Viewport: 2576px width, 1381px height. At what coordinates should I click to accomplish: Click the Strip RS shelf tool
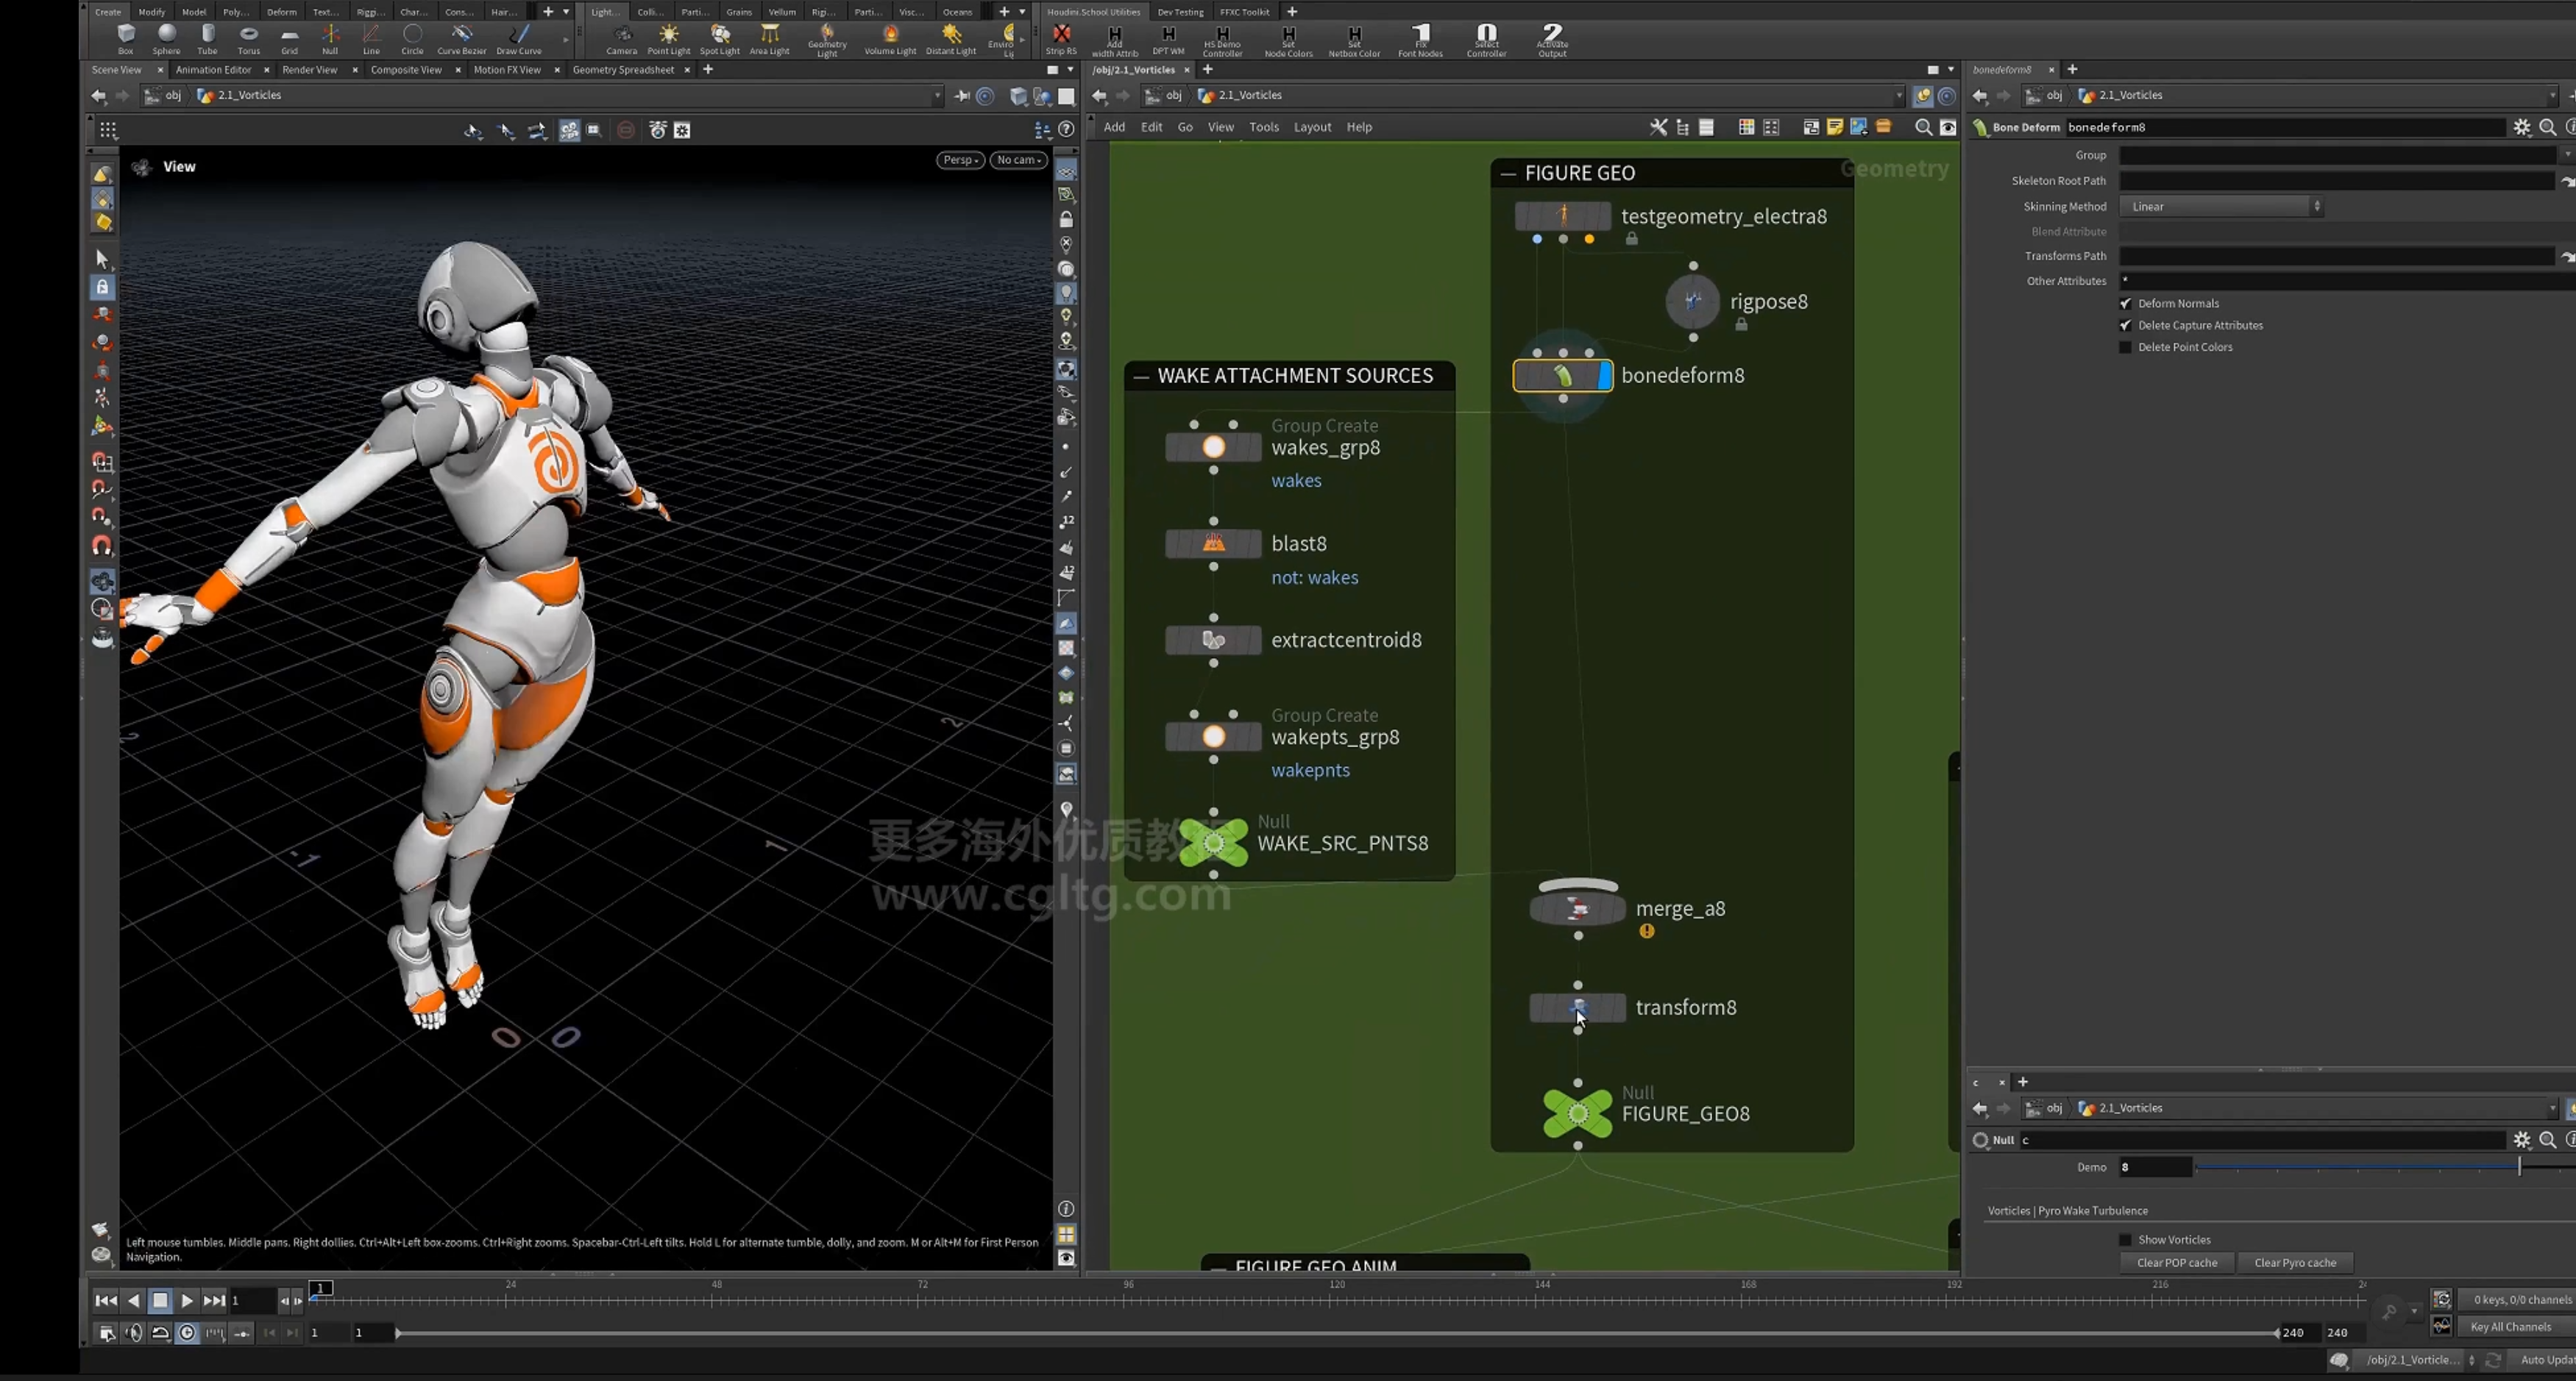(1061, 39)
